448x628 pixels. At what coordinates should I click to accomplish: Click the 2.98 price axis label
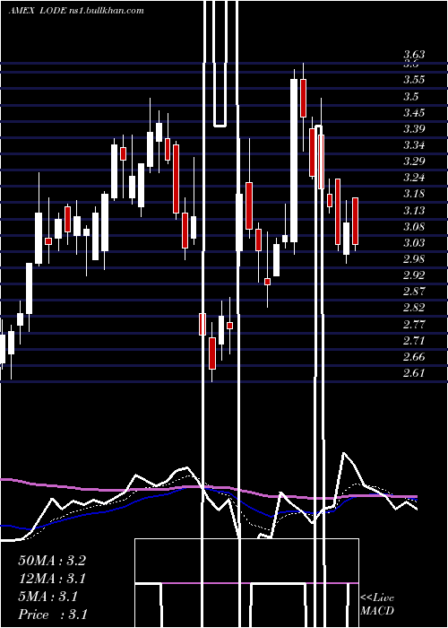point(414,259)
